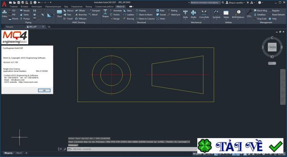Select the Duct tool in HVAC Ducting

[x=60, y=14]
